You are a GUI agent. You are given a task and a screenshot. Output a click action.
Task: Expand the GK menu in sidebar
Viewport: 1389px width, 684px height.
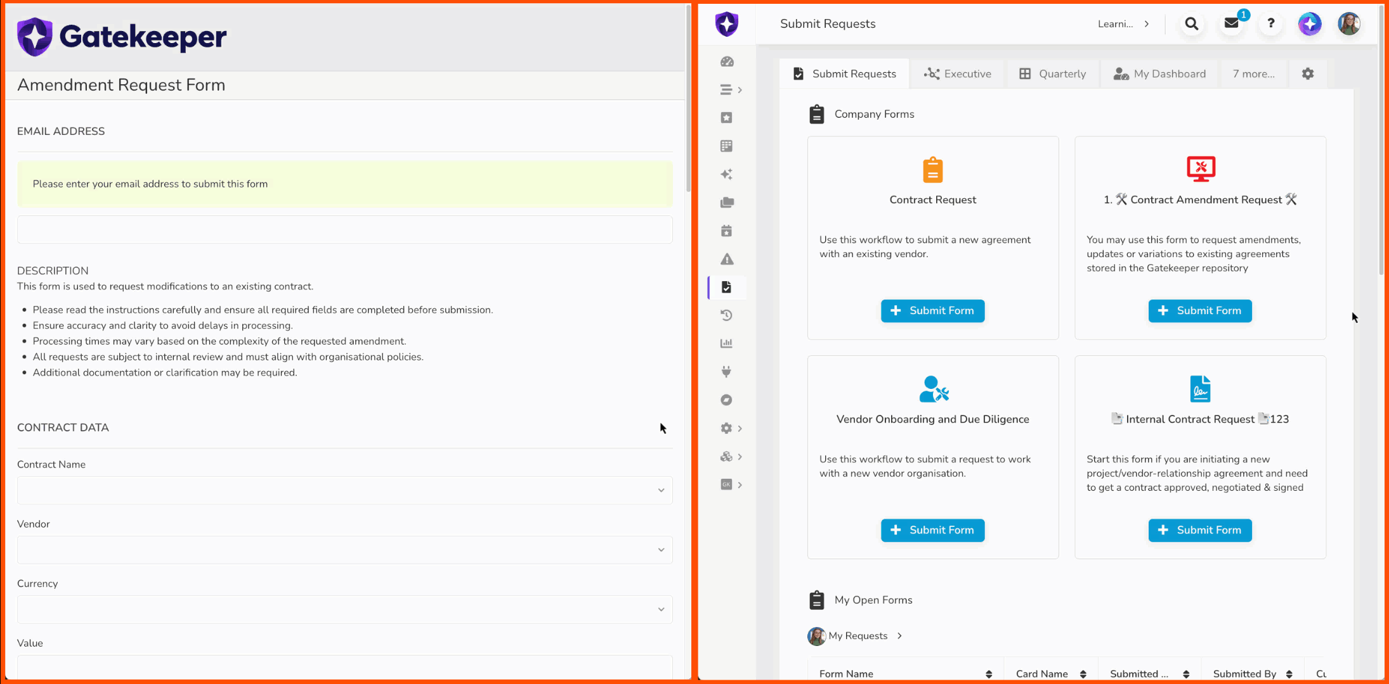tap(731, 484)
